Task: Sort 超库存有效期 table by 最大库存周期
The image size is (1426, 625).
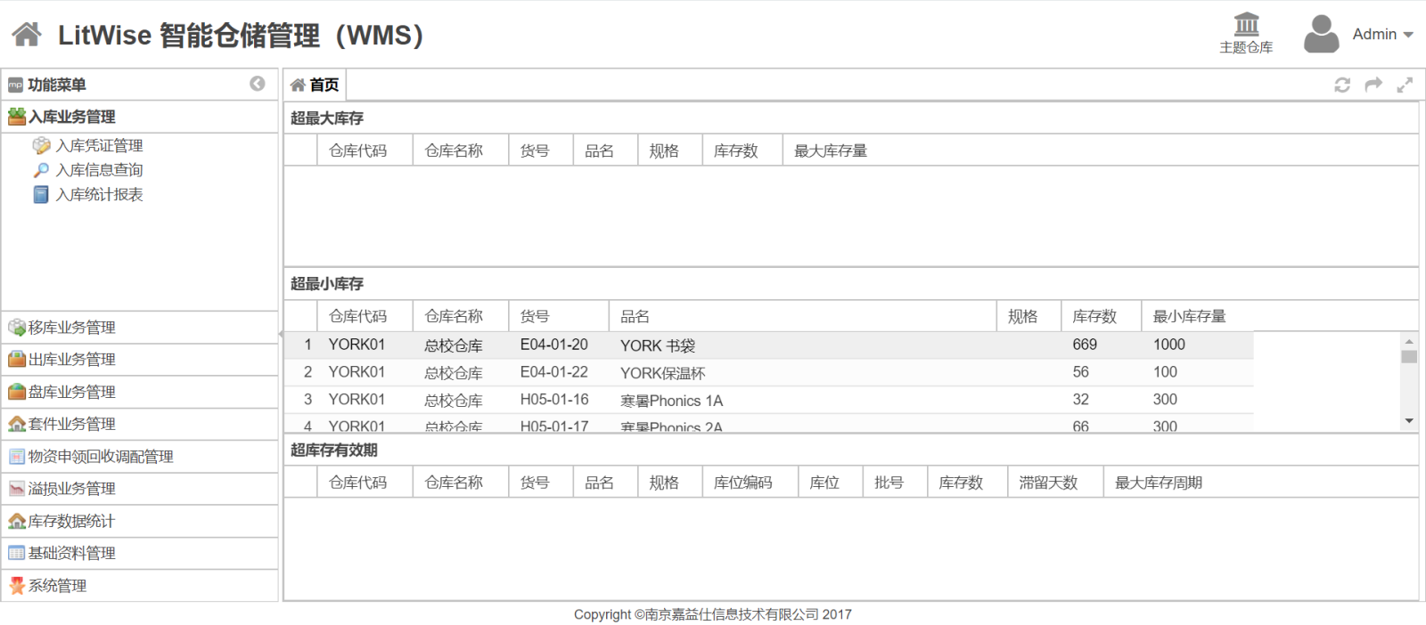Action: tap(1159, 483)
